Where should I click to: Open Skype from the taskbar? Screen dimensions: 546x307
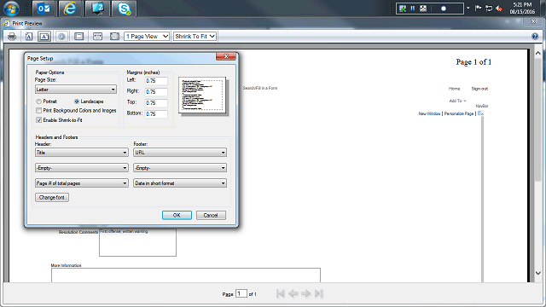pos(124,9)
